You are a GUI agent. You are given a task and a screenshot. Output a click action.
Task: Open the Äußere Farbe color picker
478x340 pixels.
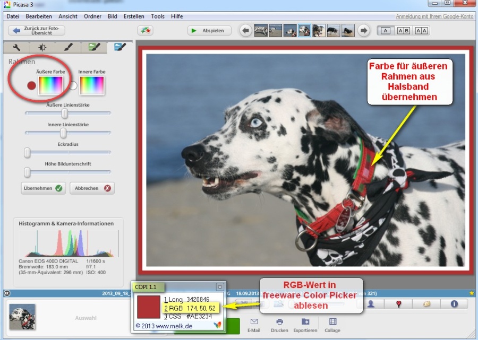pyautogui.click(x=50, y=85)
